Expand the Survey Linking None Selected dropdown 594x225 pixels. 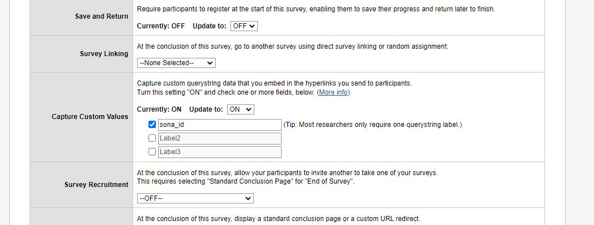176,63
